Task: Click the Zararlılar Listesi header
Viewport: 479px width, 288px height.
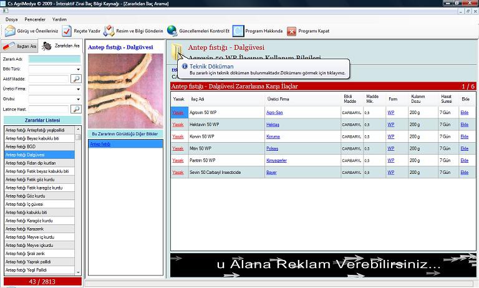Action: 42,120
